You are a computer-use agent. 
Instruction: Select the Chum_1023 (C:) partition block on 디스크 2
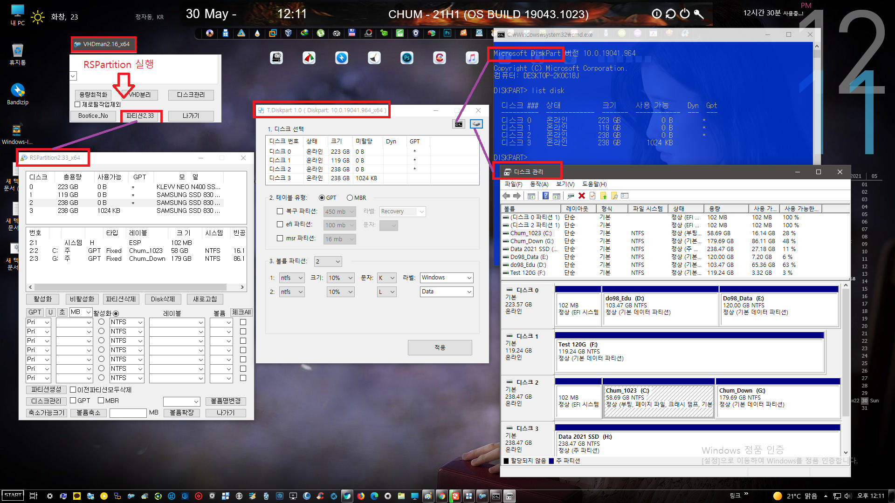click(x=658, y=398)
